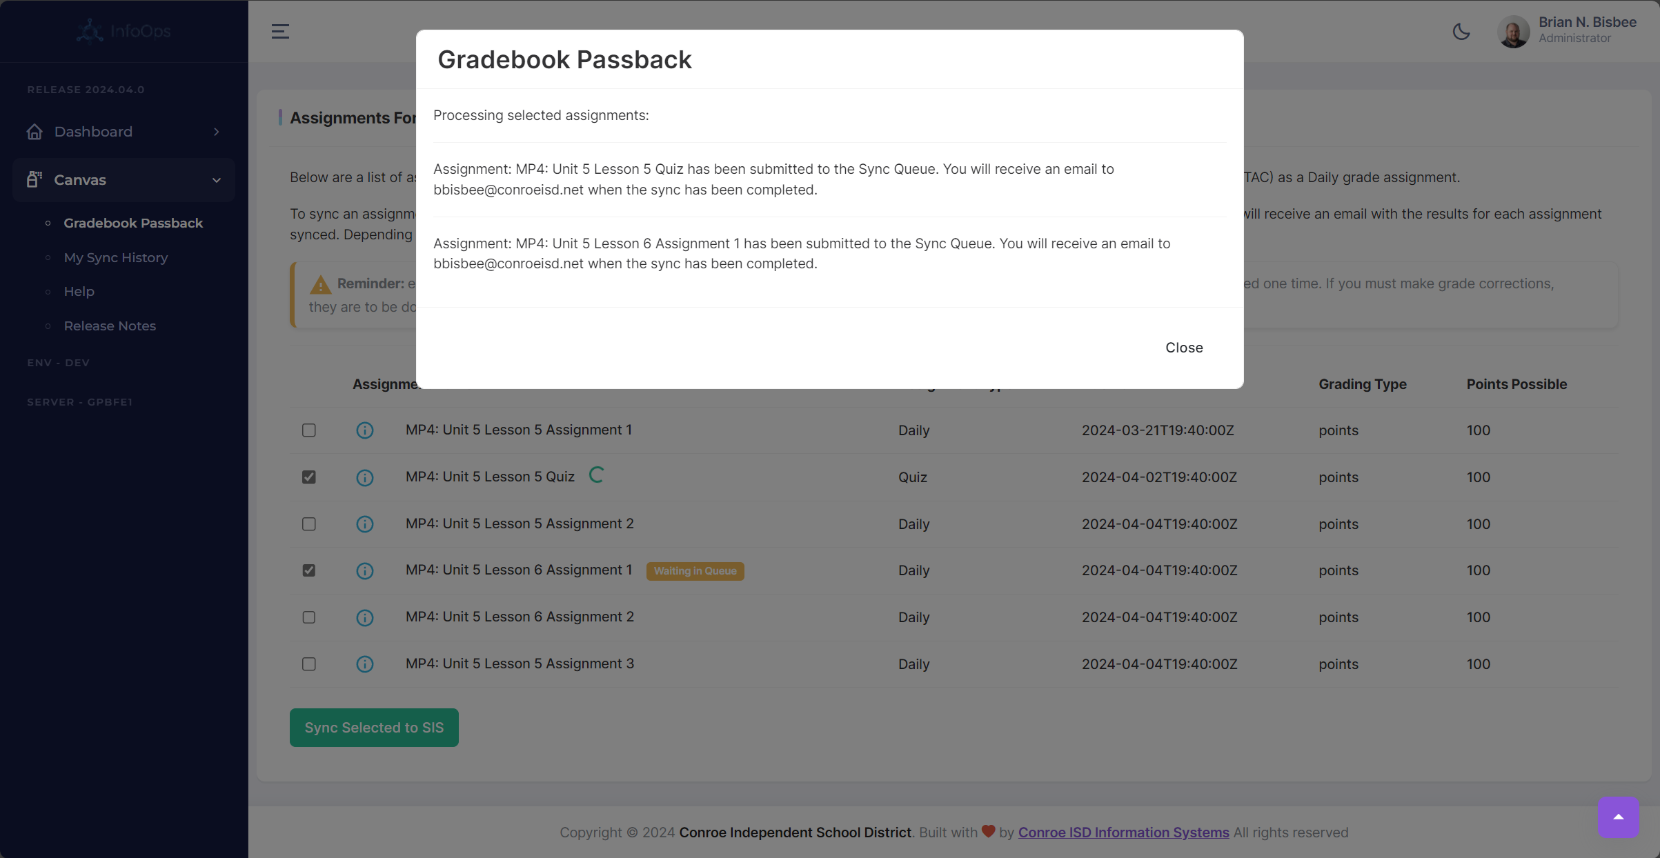Click Sync Selected to SIS button
This screenshot has width=1660, height=858.
[374, 728]
